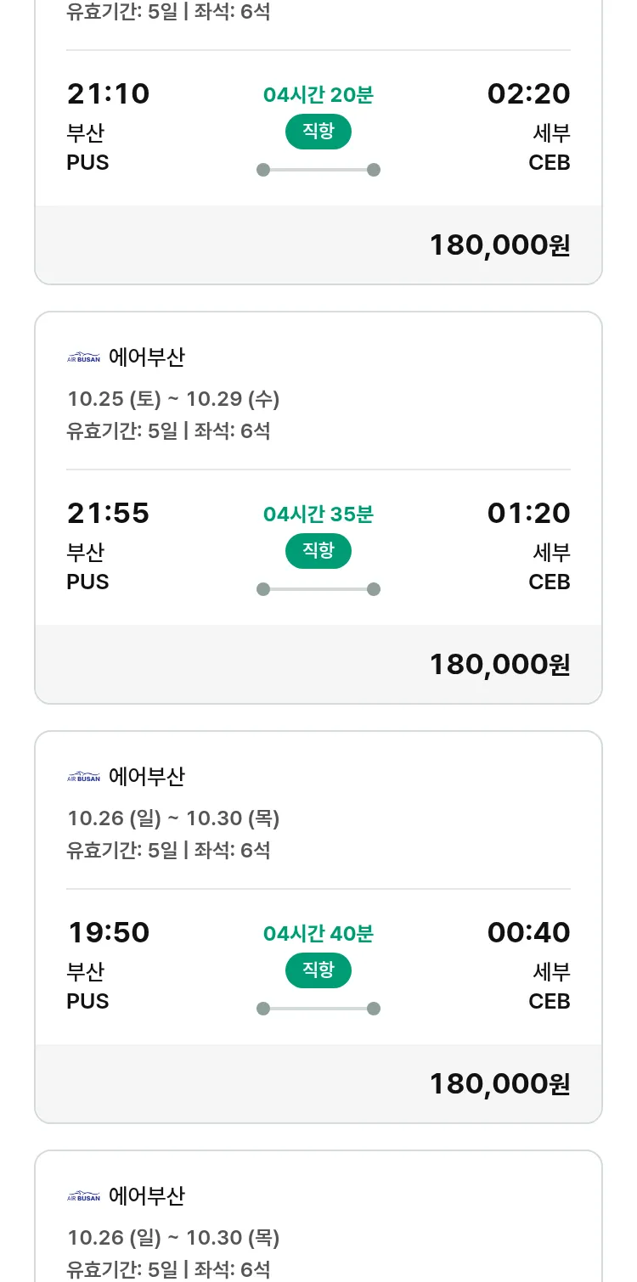Click the 직항 badge on the 19:50 flight
Viewport: 637px width, 1282px height.
click(318, 970)
